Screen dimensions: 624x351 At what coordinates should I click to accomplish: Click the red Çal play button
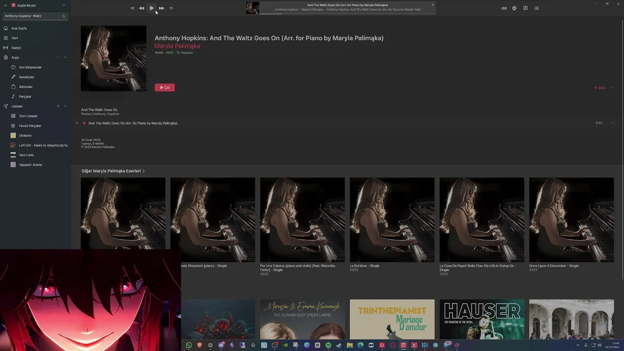click(165, 88)
